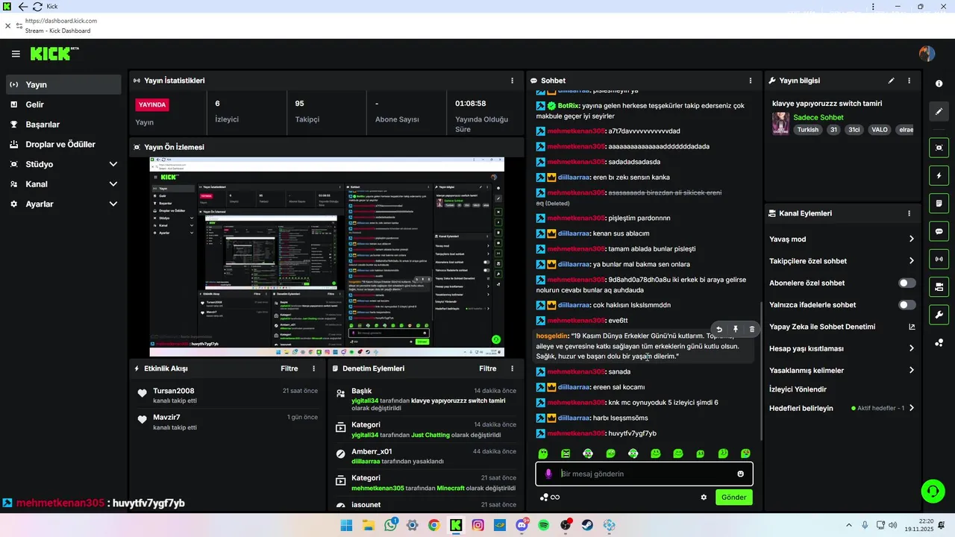The image size is (955, 537).
Task: Toggle the lightning bolt widget icon
Action: [x=939, y=176]
